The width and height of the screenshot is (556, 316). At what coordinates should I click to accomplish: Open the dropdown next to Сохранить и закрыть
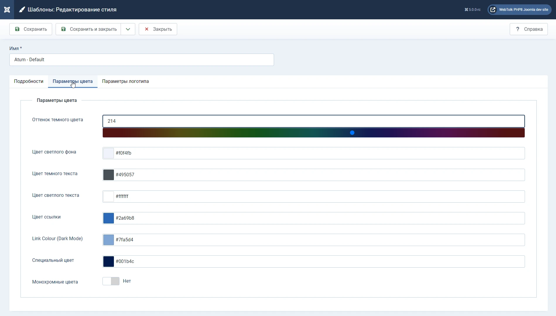point(128,29)
